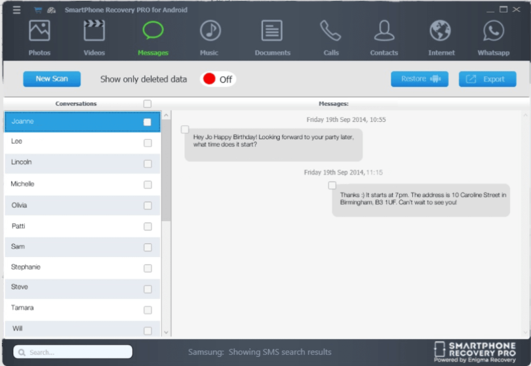The width and height of the screenshot is (531, 366).
Task: Click the 'Hey Jo Happy Birthday' message bubble
Action: tap(273, 145)
